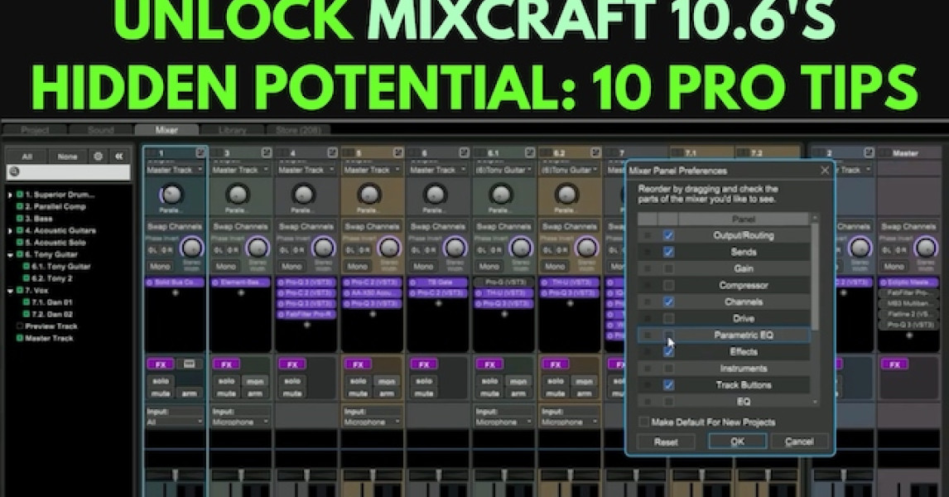Pop out channel 6.1 strip icon
The image size is (949, 497).
click(x=530, y=152)
